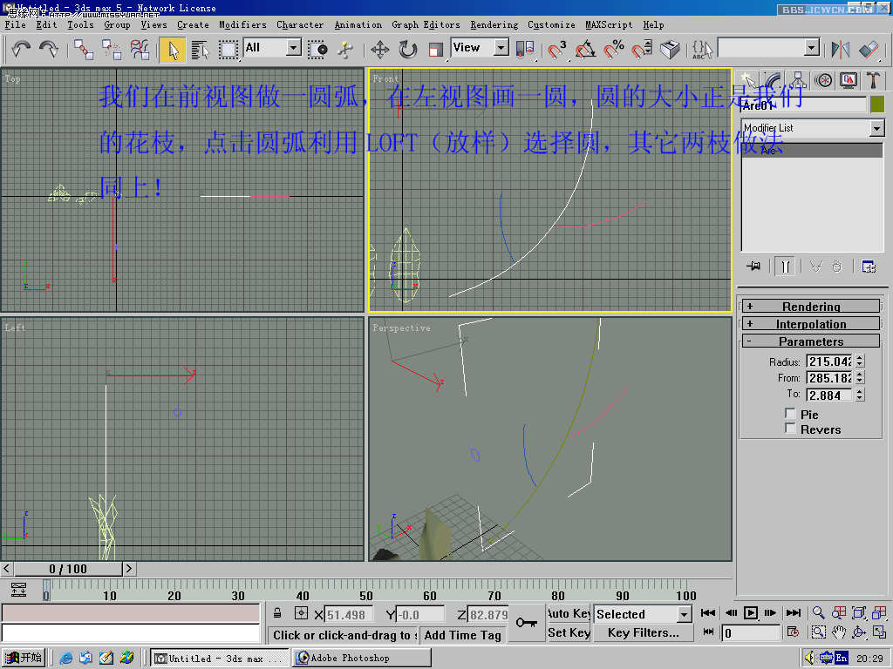The height and width of the screenshot is (669, 893).
Task: Click the object name field
Action: click(x=803, y=105)
